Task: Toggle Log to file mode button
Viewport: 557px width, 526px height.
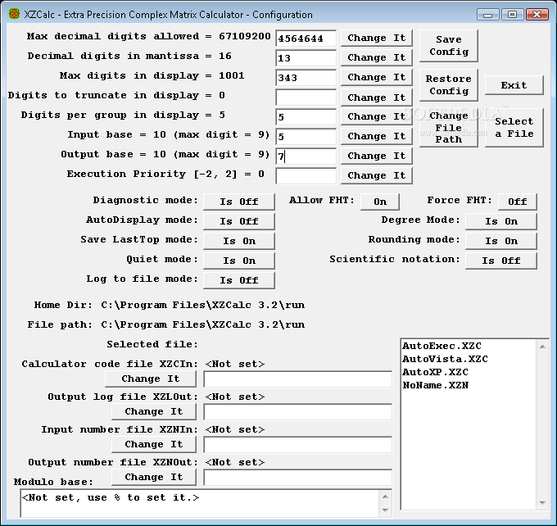Action: pyautogui.click(x=238, y=280)
